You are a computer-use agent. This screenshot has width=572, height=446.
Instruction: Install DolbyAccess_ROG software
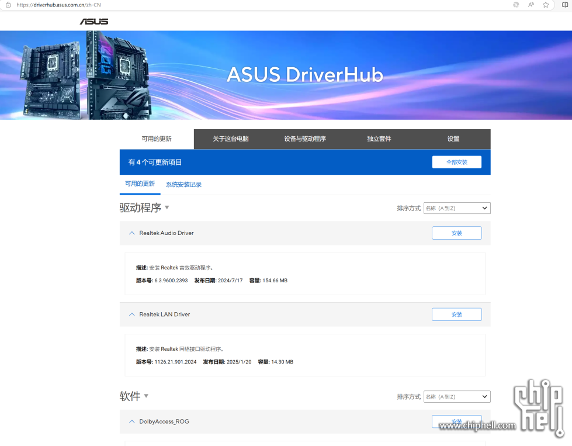click(x=457, y=421)
